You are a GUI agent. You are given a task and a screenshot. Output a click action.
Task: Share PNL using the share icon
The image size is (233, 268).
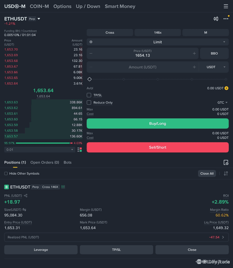pyautogui.click(x=26, y=196)
